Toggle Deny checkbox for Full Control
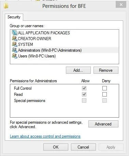Screen dimensions: 129x156 click(104, 88)
